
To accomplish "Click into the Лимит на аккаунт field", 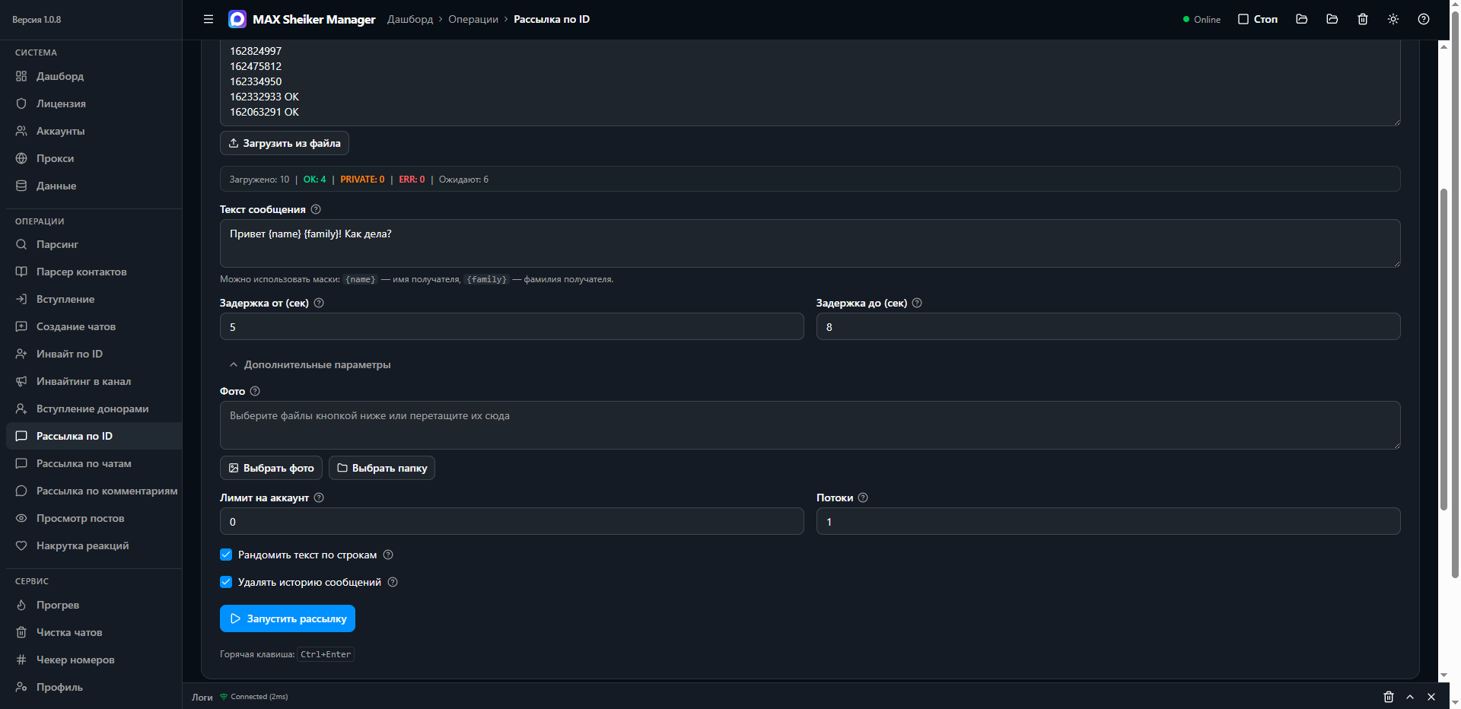I will 512,521.
